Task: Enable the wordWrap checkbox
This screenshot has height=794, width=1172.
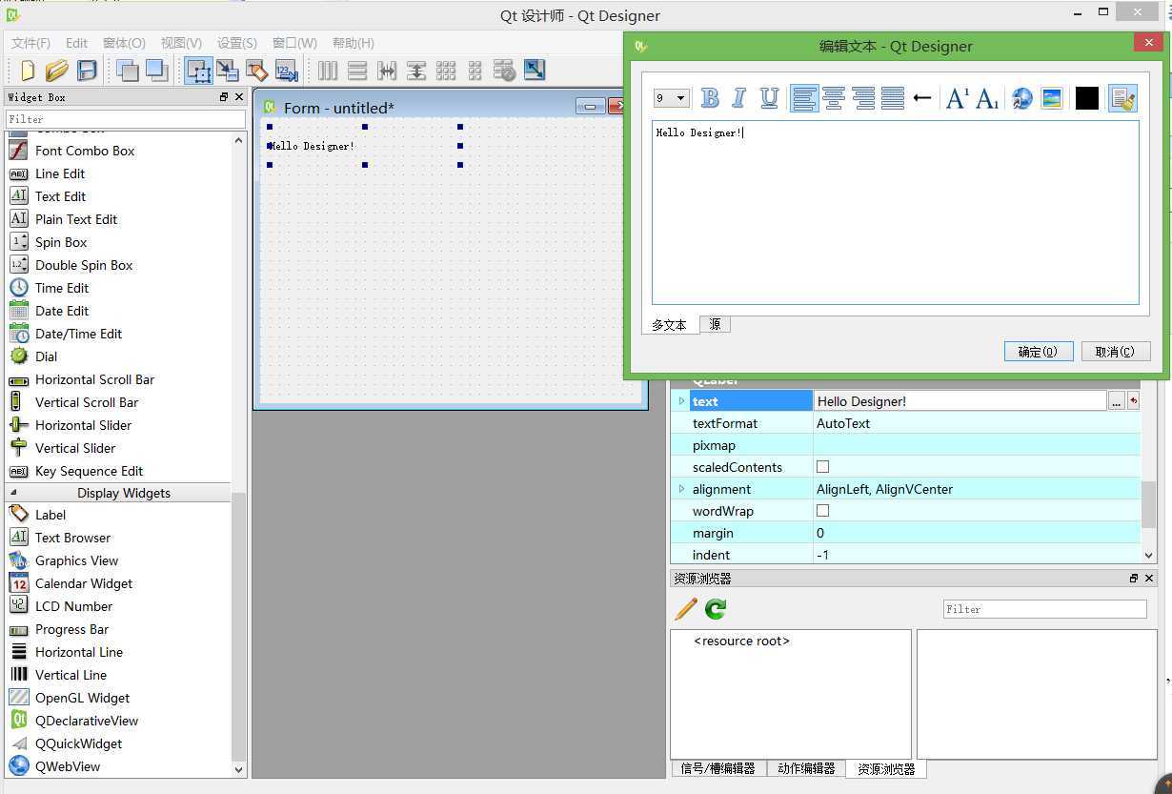Action: (x=823, y=511)
